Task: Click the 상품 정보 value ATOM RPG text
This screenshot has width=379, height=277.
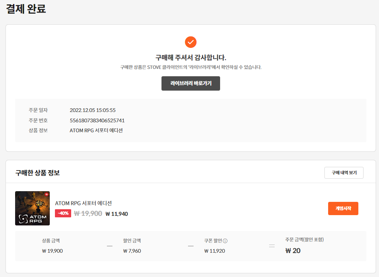Action: point(96,130)
